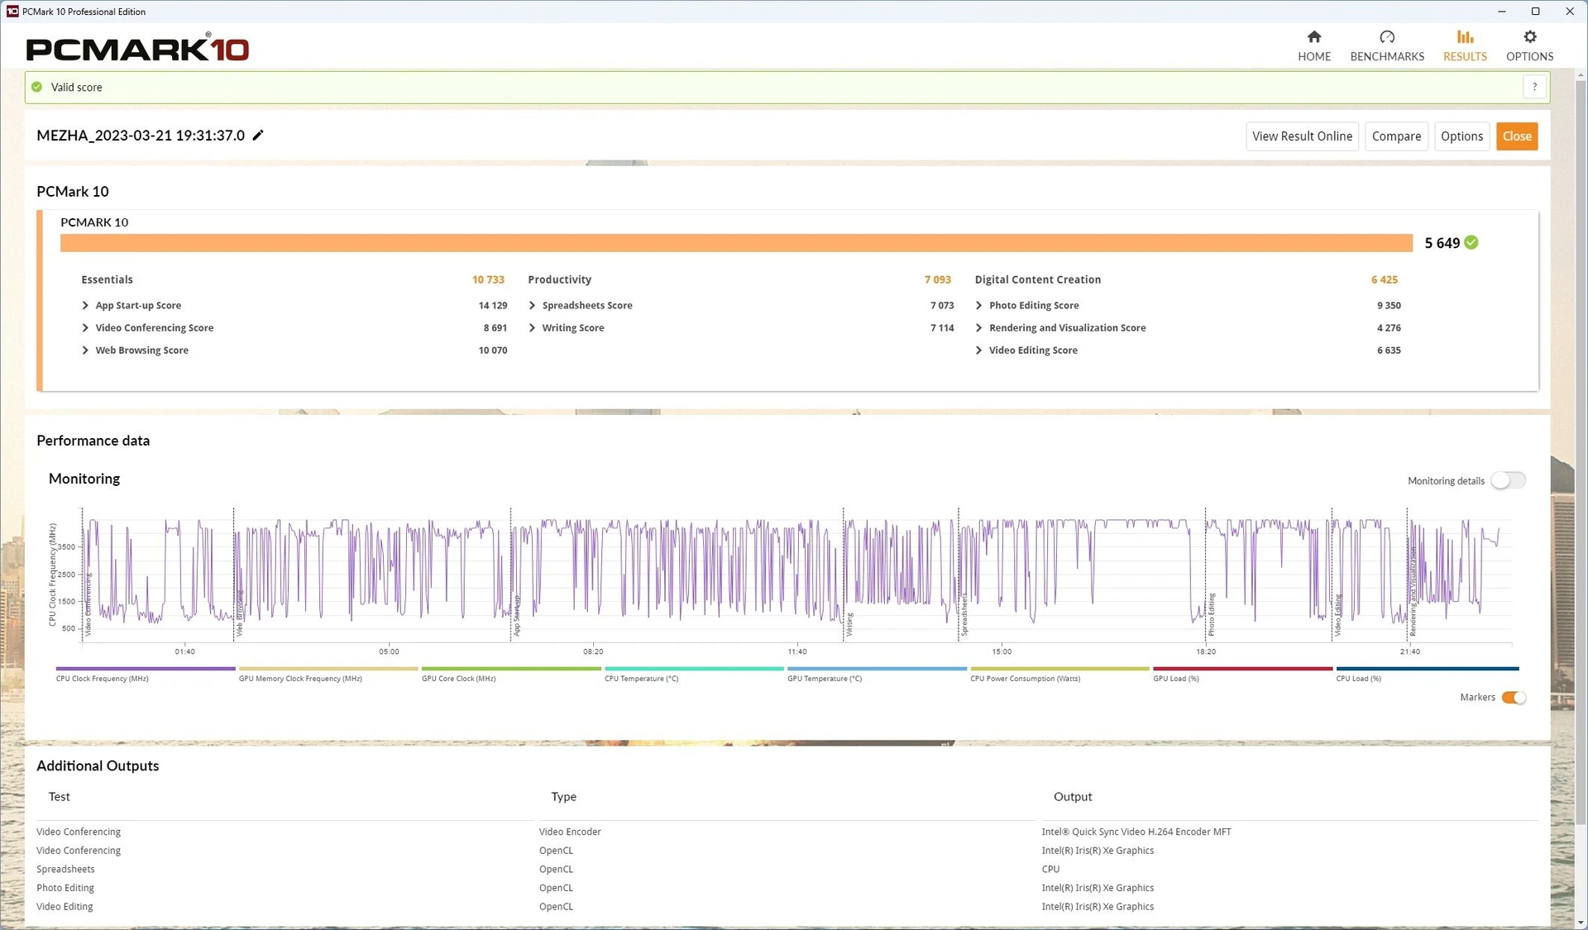
Task: Click the Digital Content Creation score 6 425
Action: tap(1385, 279)
